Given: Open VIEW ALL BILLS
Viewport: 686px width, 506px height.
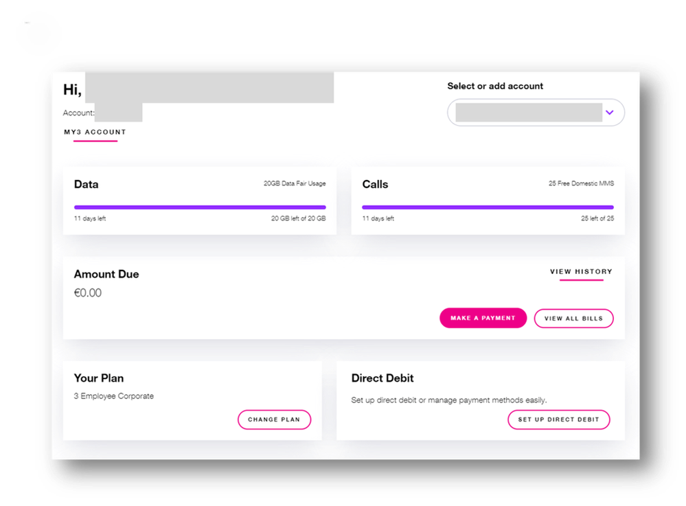Looking at the screenshot, I should coord(573,319).
